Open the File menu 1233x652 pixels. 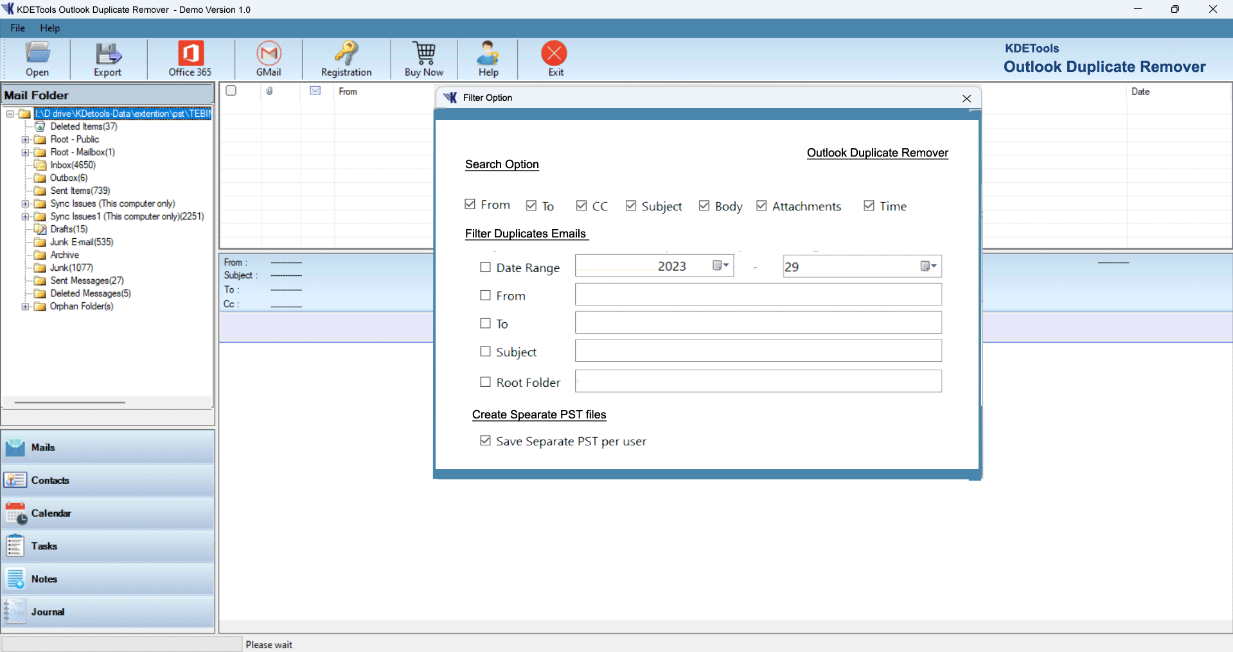(17, 28)
